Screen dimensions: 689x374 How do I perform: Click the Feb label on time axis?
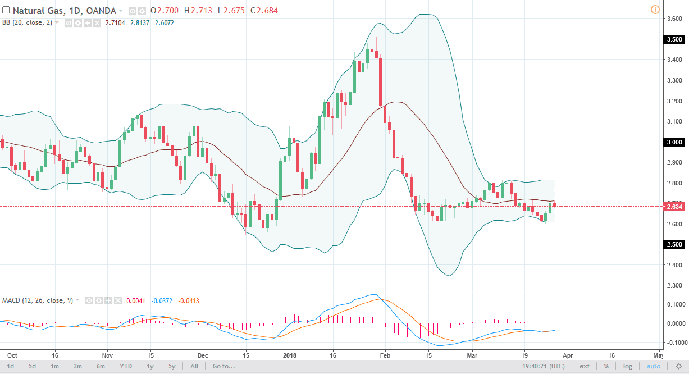tap(385, 355)
